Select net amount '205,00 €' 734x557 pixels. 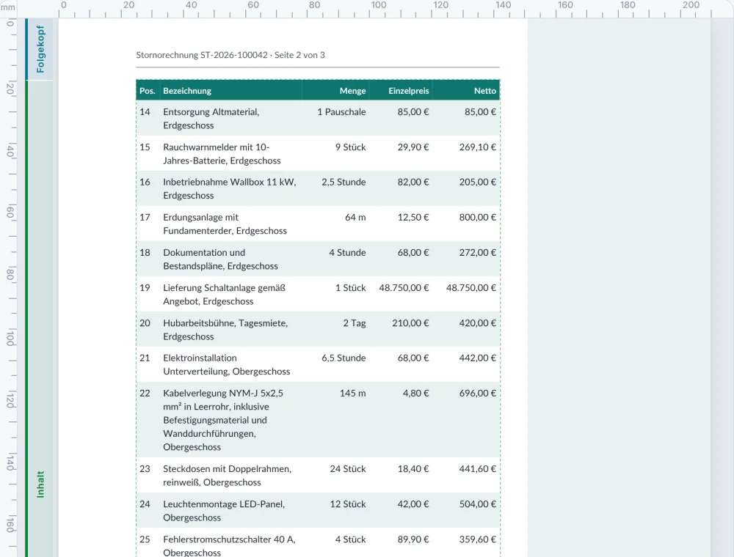click(x=478, y=182)
